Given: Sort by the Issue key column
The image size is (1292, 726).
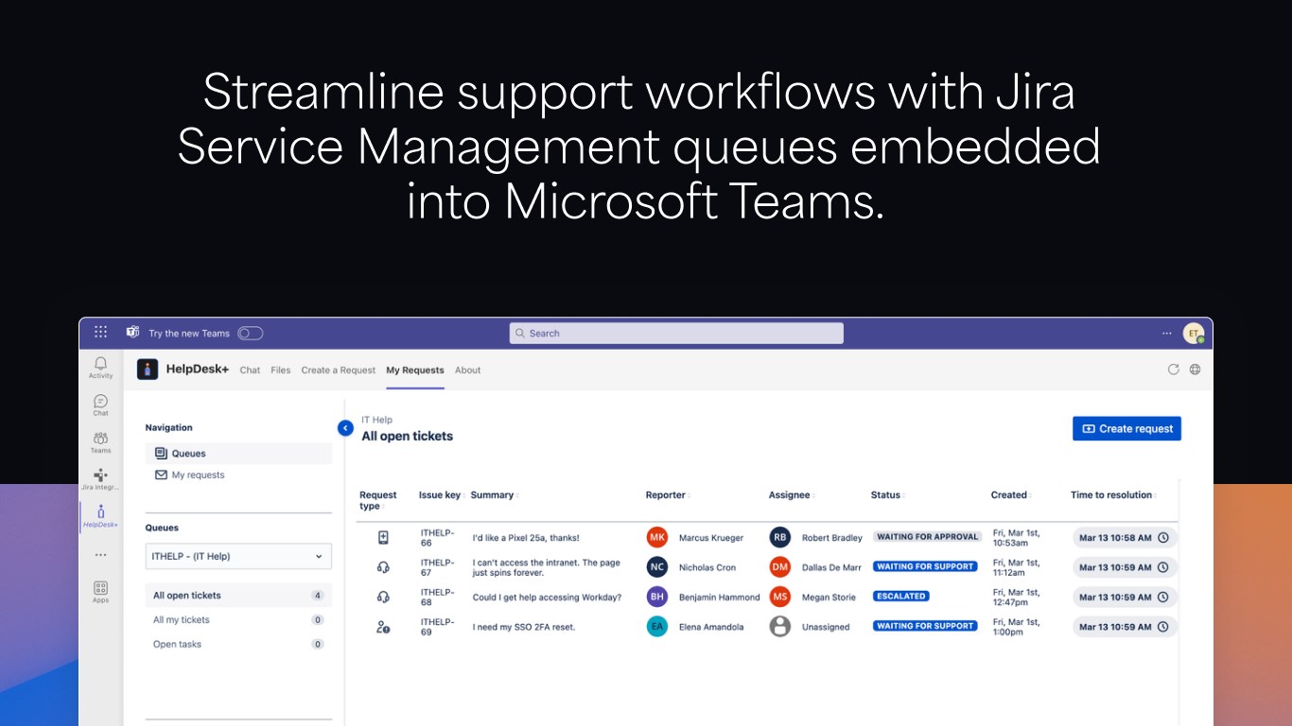Looking at the screenshot, I should coord(440,495).
